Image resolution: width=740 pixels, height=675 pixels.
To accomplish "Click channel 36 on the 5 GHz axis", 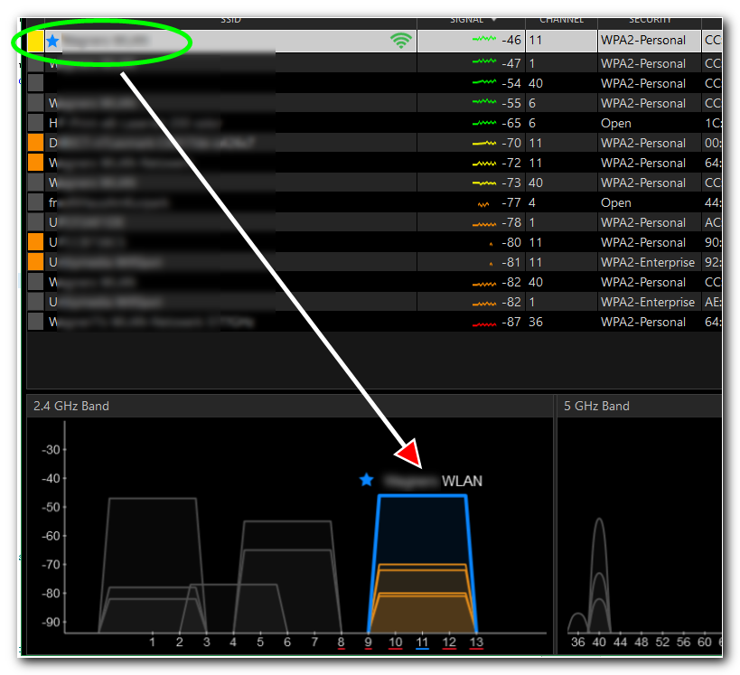I will coord(577,642).
